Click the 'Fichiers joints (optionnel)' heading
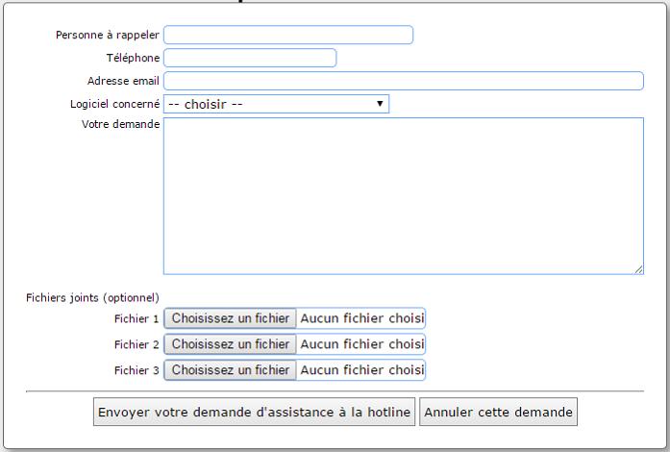This screenshot has height=452, width=670. pyautogui.click(x=92, y=298)
